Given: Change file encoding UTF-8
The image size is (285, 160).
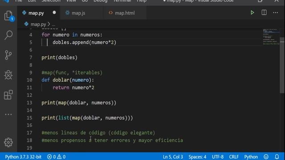Looking at the screenshot, I should coord(218,157).
